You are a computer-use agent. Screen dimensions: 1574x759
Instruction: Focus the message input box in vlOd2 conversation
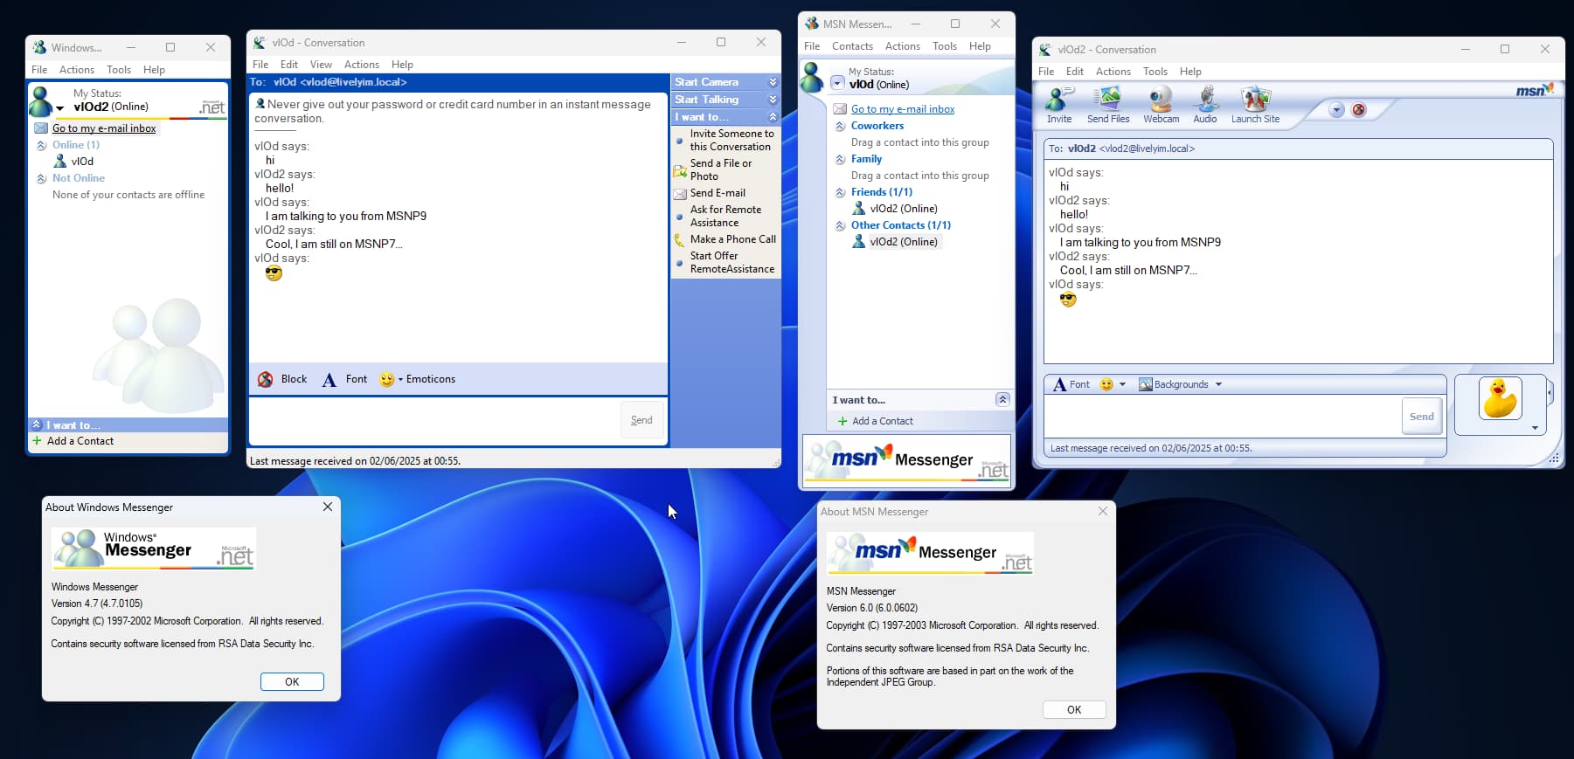[x=1223, y=417]
